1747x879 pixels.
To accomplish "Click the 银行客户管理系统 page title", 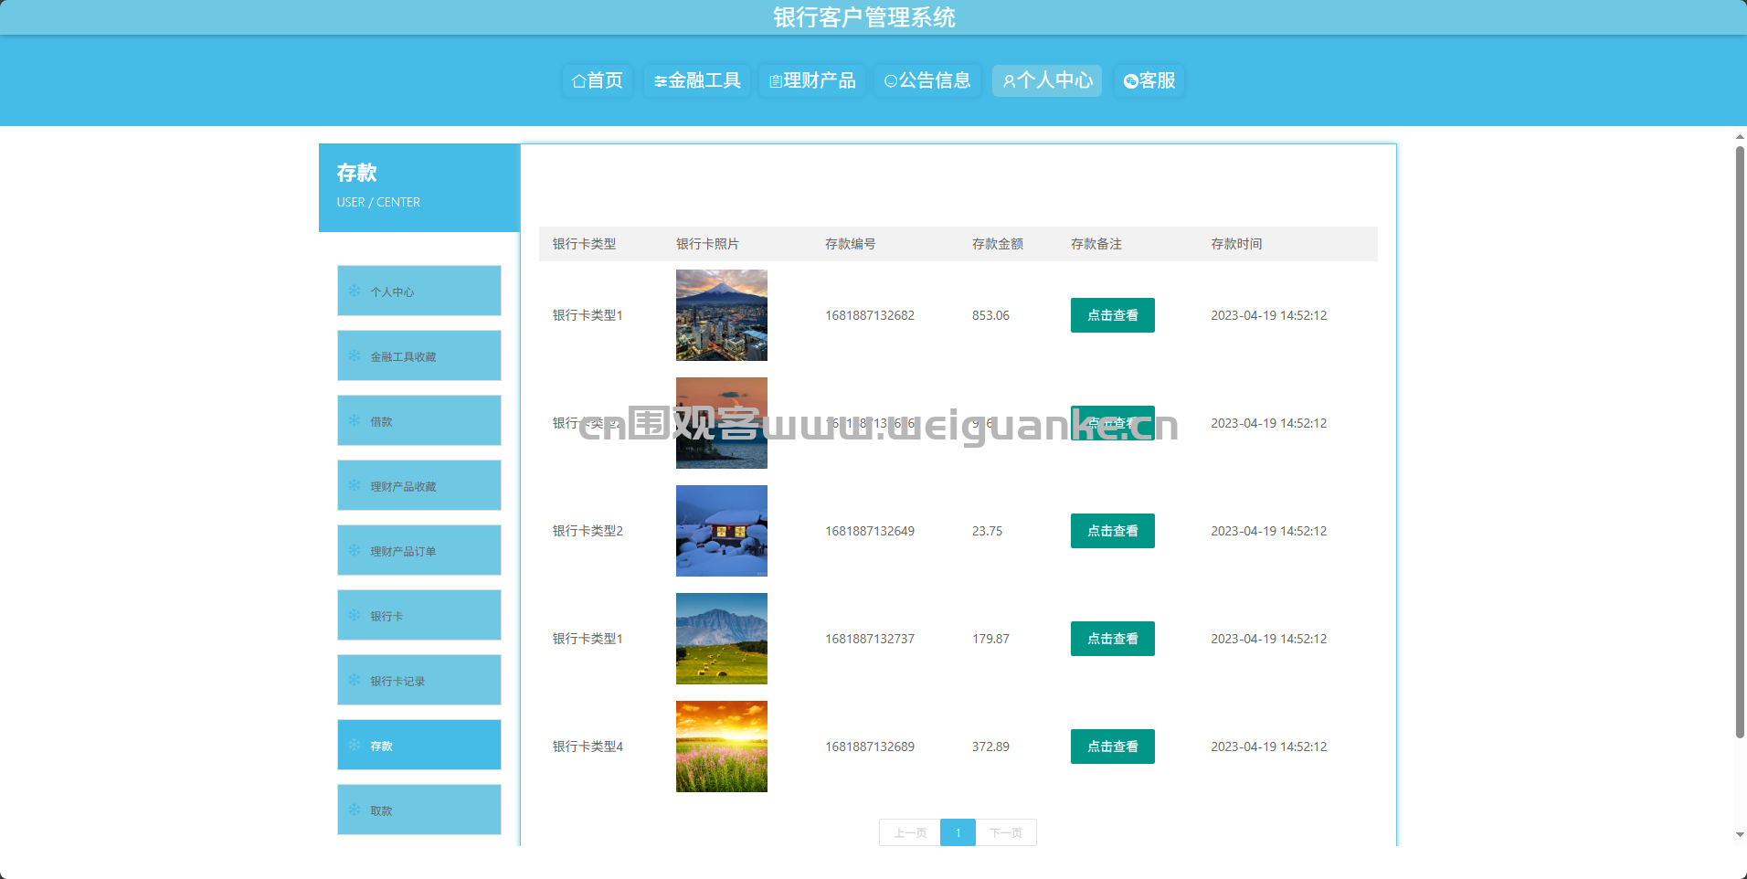I will pyautogui.click(x=864, y=17).
